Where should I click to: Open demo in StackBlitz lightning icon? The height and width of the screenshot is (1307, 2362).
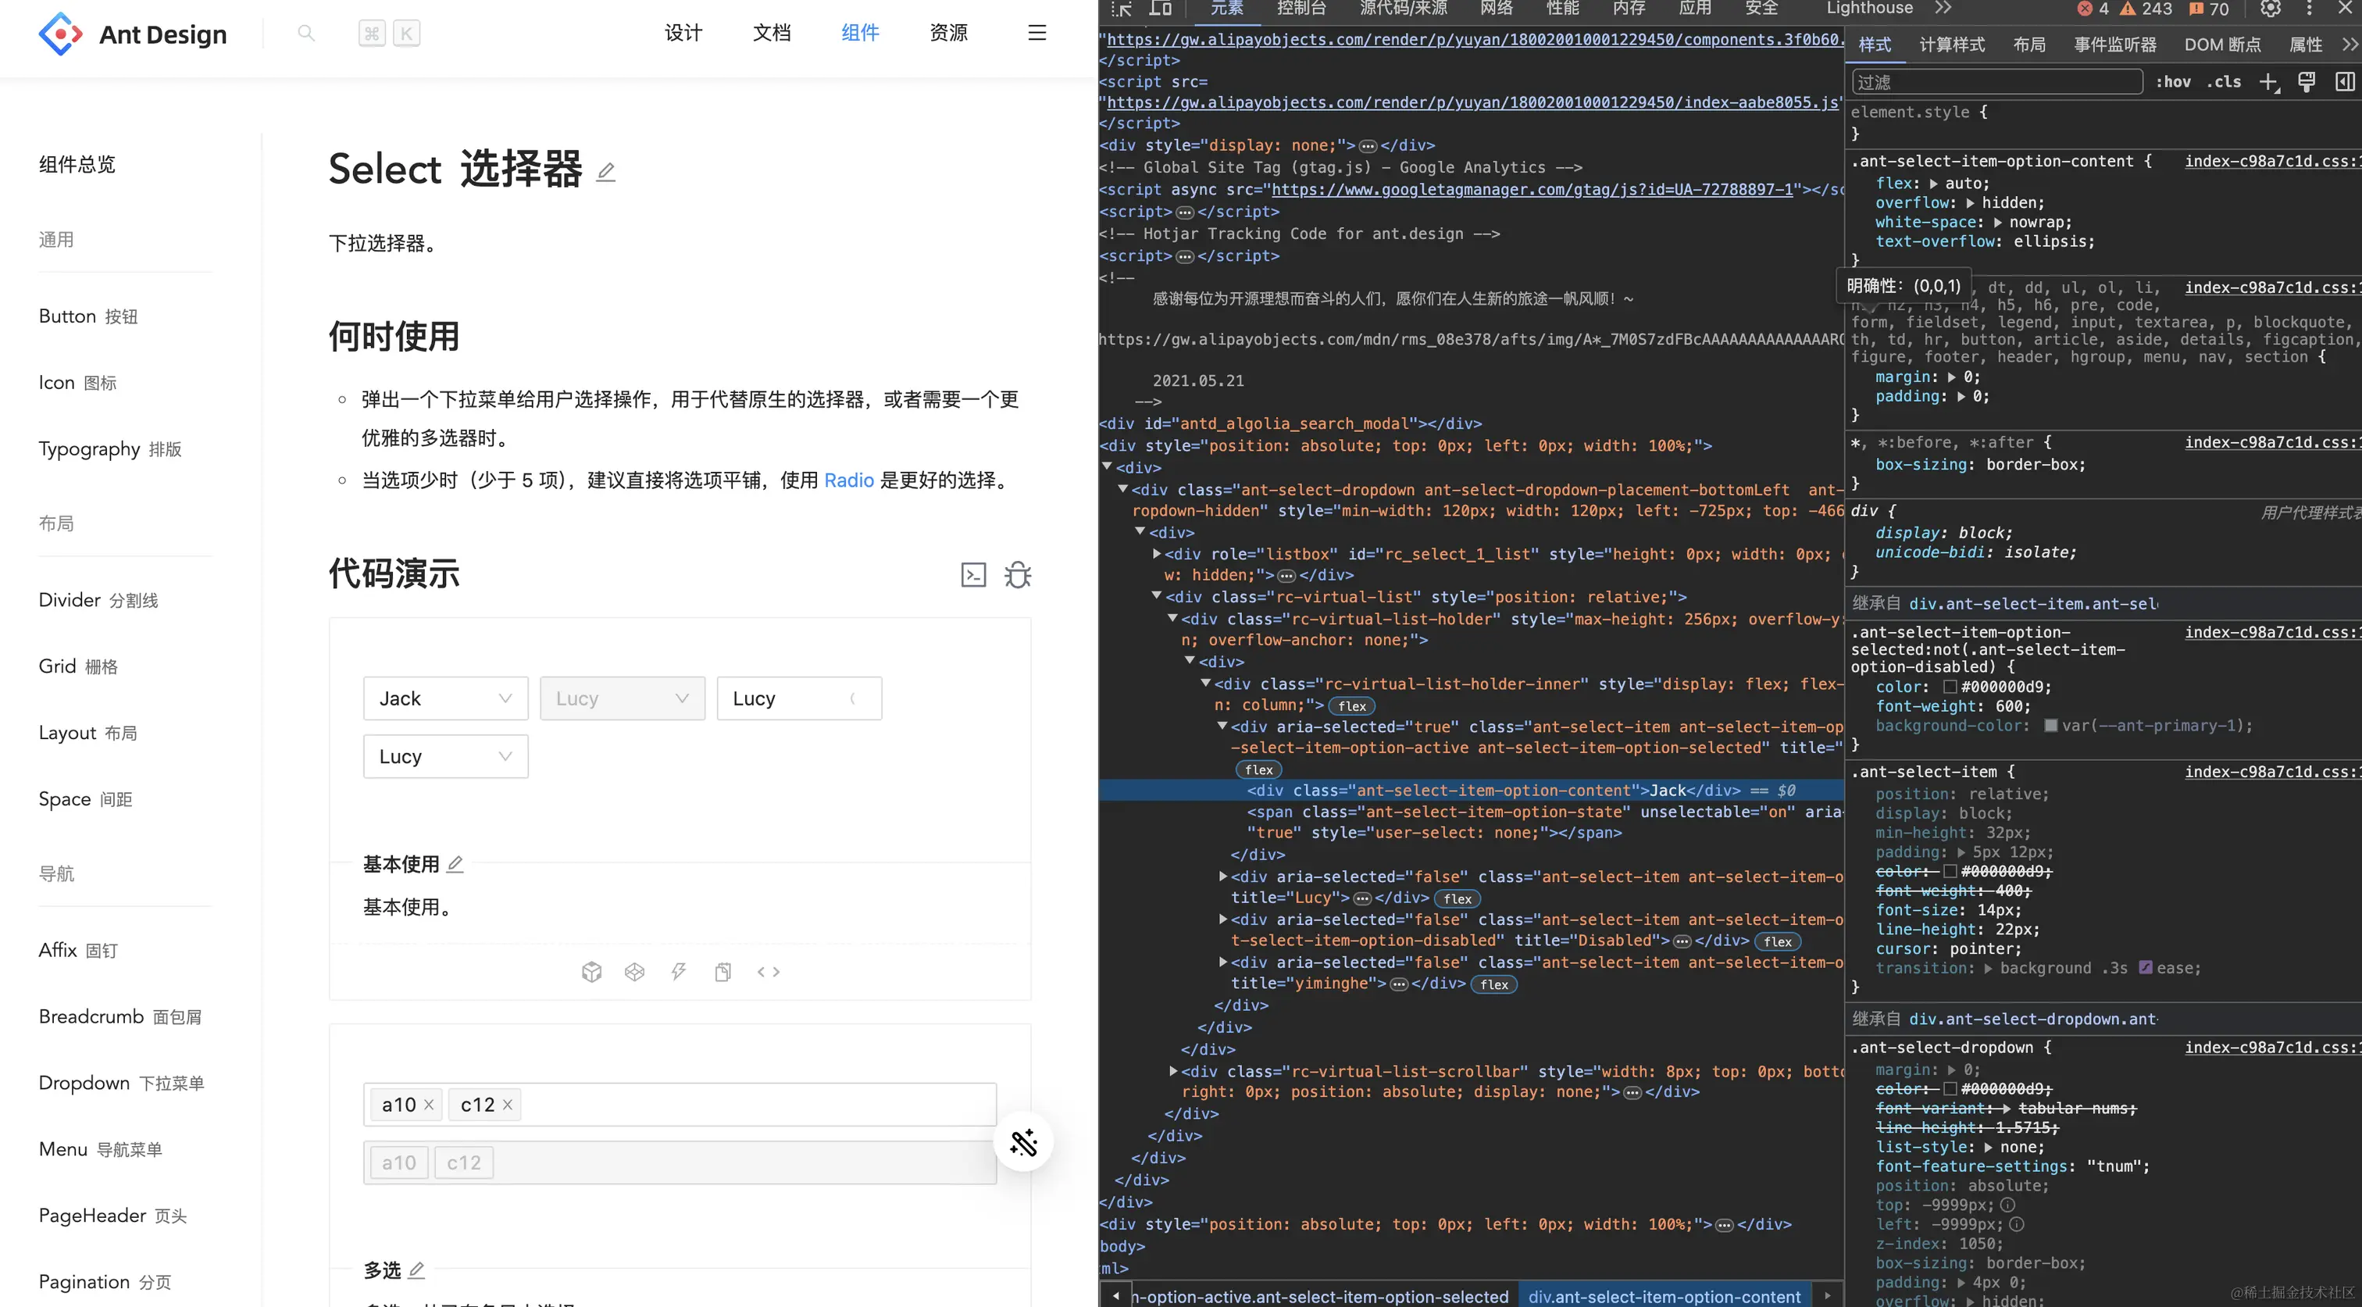click(679, 971)
